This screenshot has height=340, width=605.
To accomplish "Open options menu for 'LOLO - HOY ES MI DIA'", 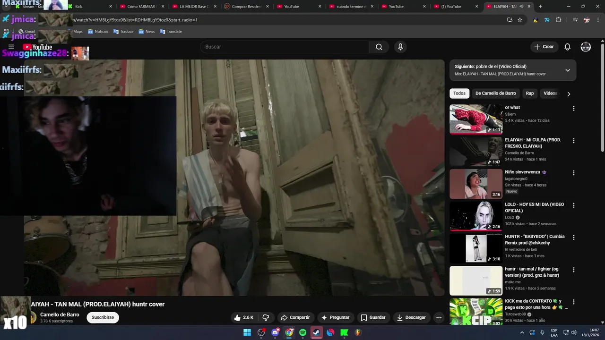I will pyautogui.click(x=574, y=205).
